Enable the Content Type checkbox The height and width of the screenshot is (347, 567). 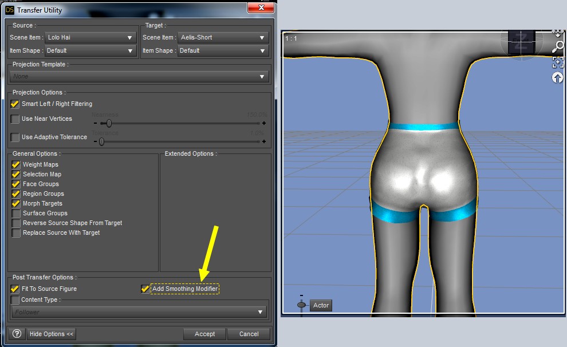15,300
